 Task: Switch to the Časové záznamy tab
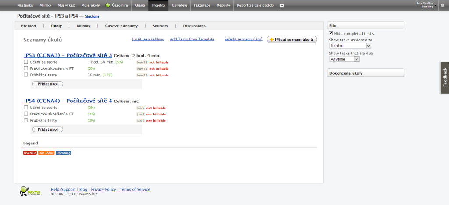(x=121, y=26)
